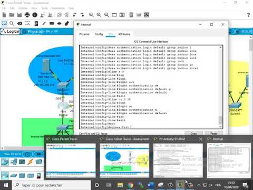
Task: Click the CLI scrollbar down arrow
Action: click(x=220, y=126)
